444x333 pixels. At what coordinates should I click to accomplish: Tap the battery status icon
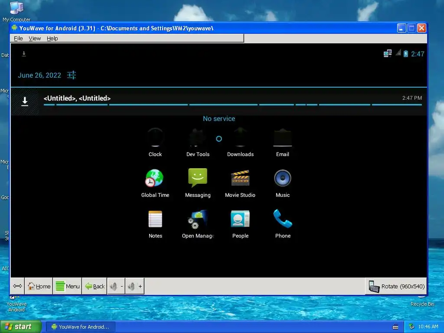(406, 53)
